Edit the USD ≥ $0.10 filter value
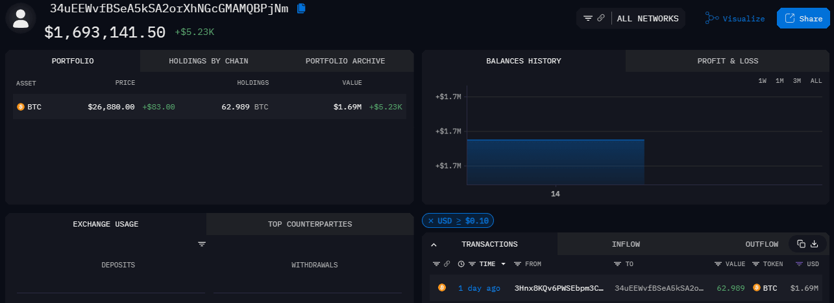The image size is (834, 303). (463, 221)
